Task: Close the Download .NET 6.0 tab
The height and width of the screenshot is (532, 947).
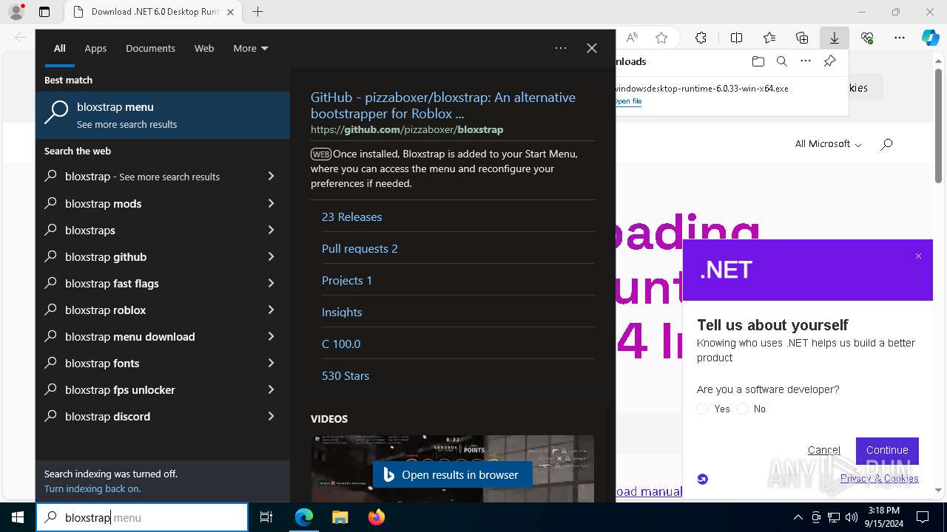Action: (230, 12)
